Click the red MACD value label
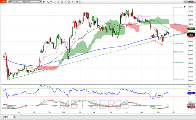196x120 pixels. 191,107
